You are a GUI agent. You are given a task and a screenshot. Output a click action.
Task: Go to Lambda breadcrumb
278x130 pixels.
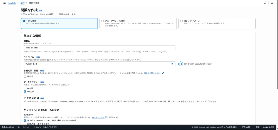(x=12, y=3)
